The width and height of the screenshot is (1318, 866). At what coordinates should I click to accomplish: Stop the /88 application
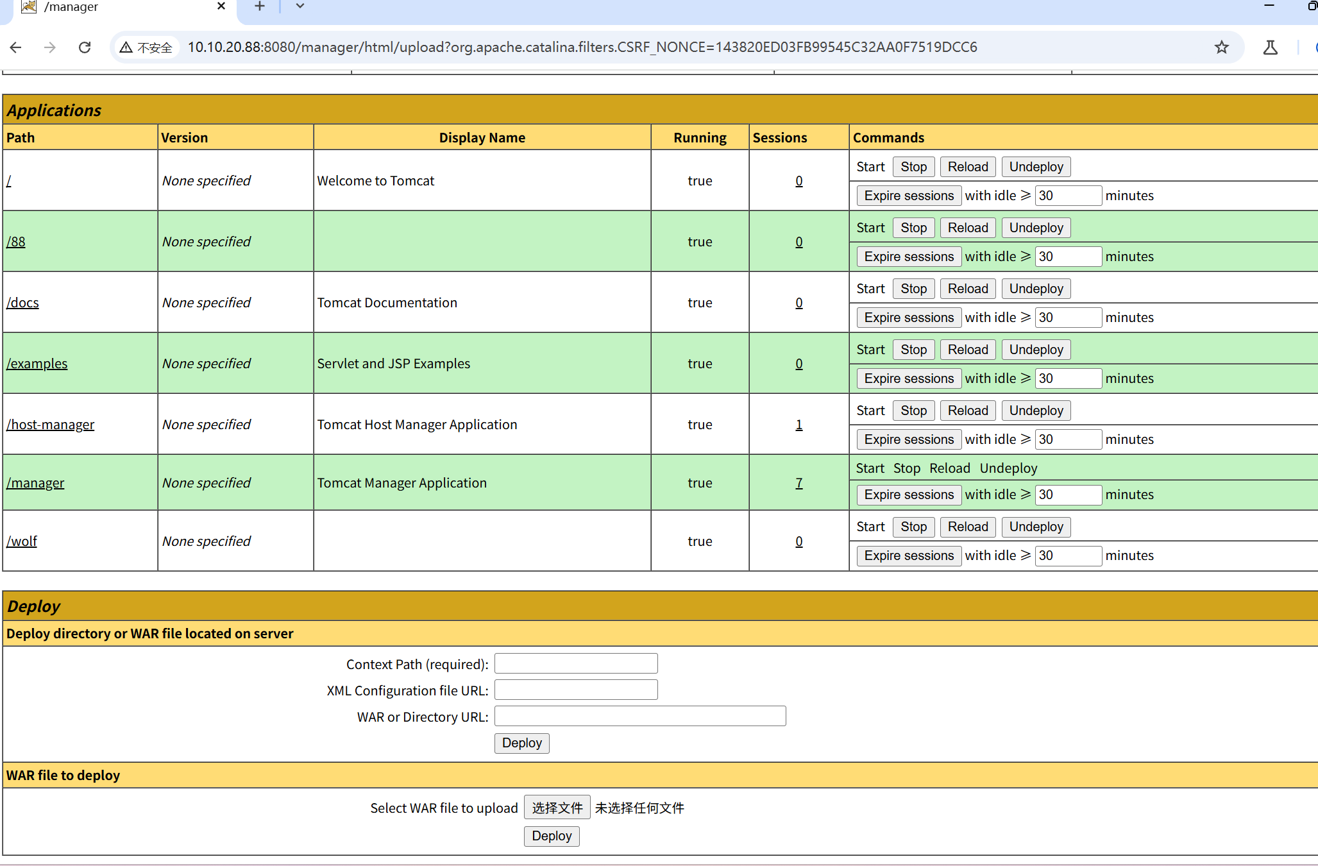click(x=913, y=228)
